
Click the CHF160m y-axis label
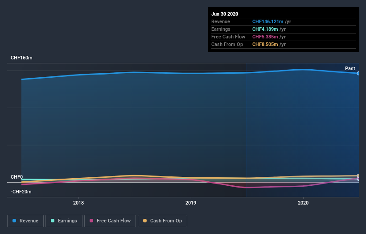[x=21, y=58]
